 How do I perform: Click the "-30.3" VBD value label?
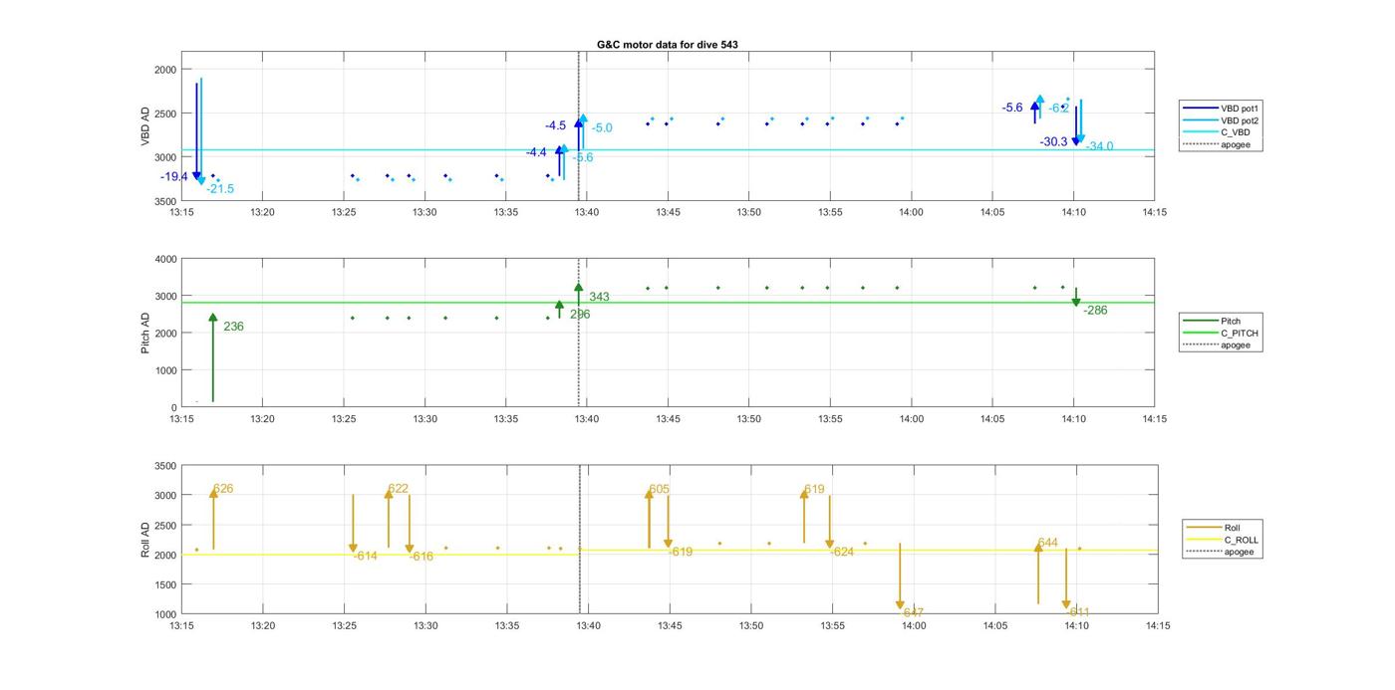(x=1054, y=142)
